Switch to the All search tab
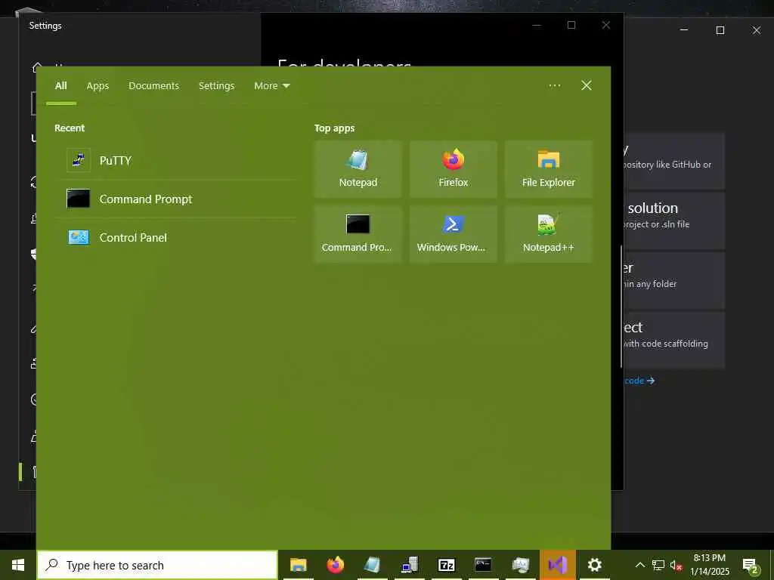The height and width of the screenshot is (580, 774). (x=61, y=86)
